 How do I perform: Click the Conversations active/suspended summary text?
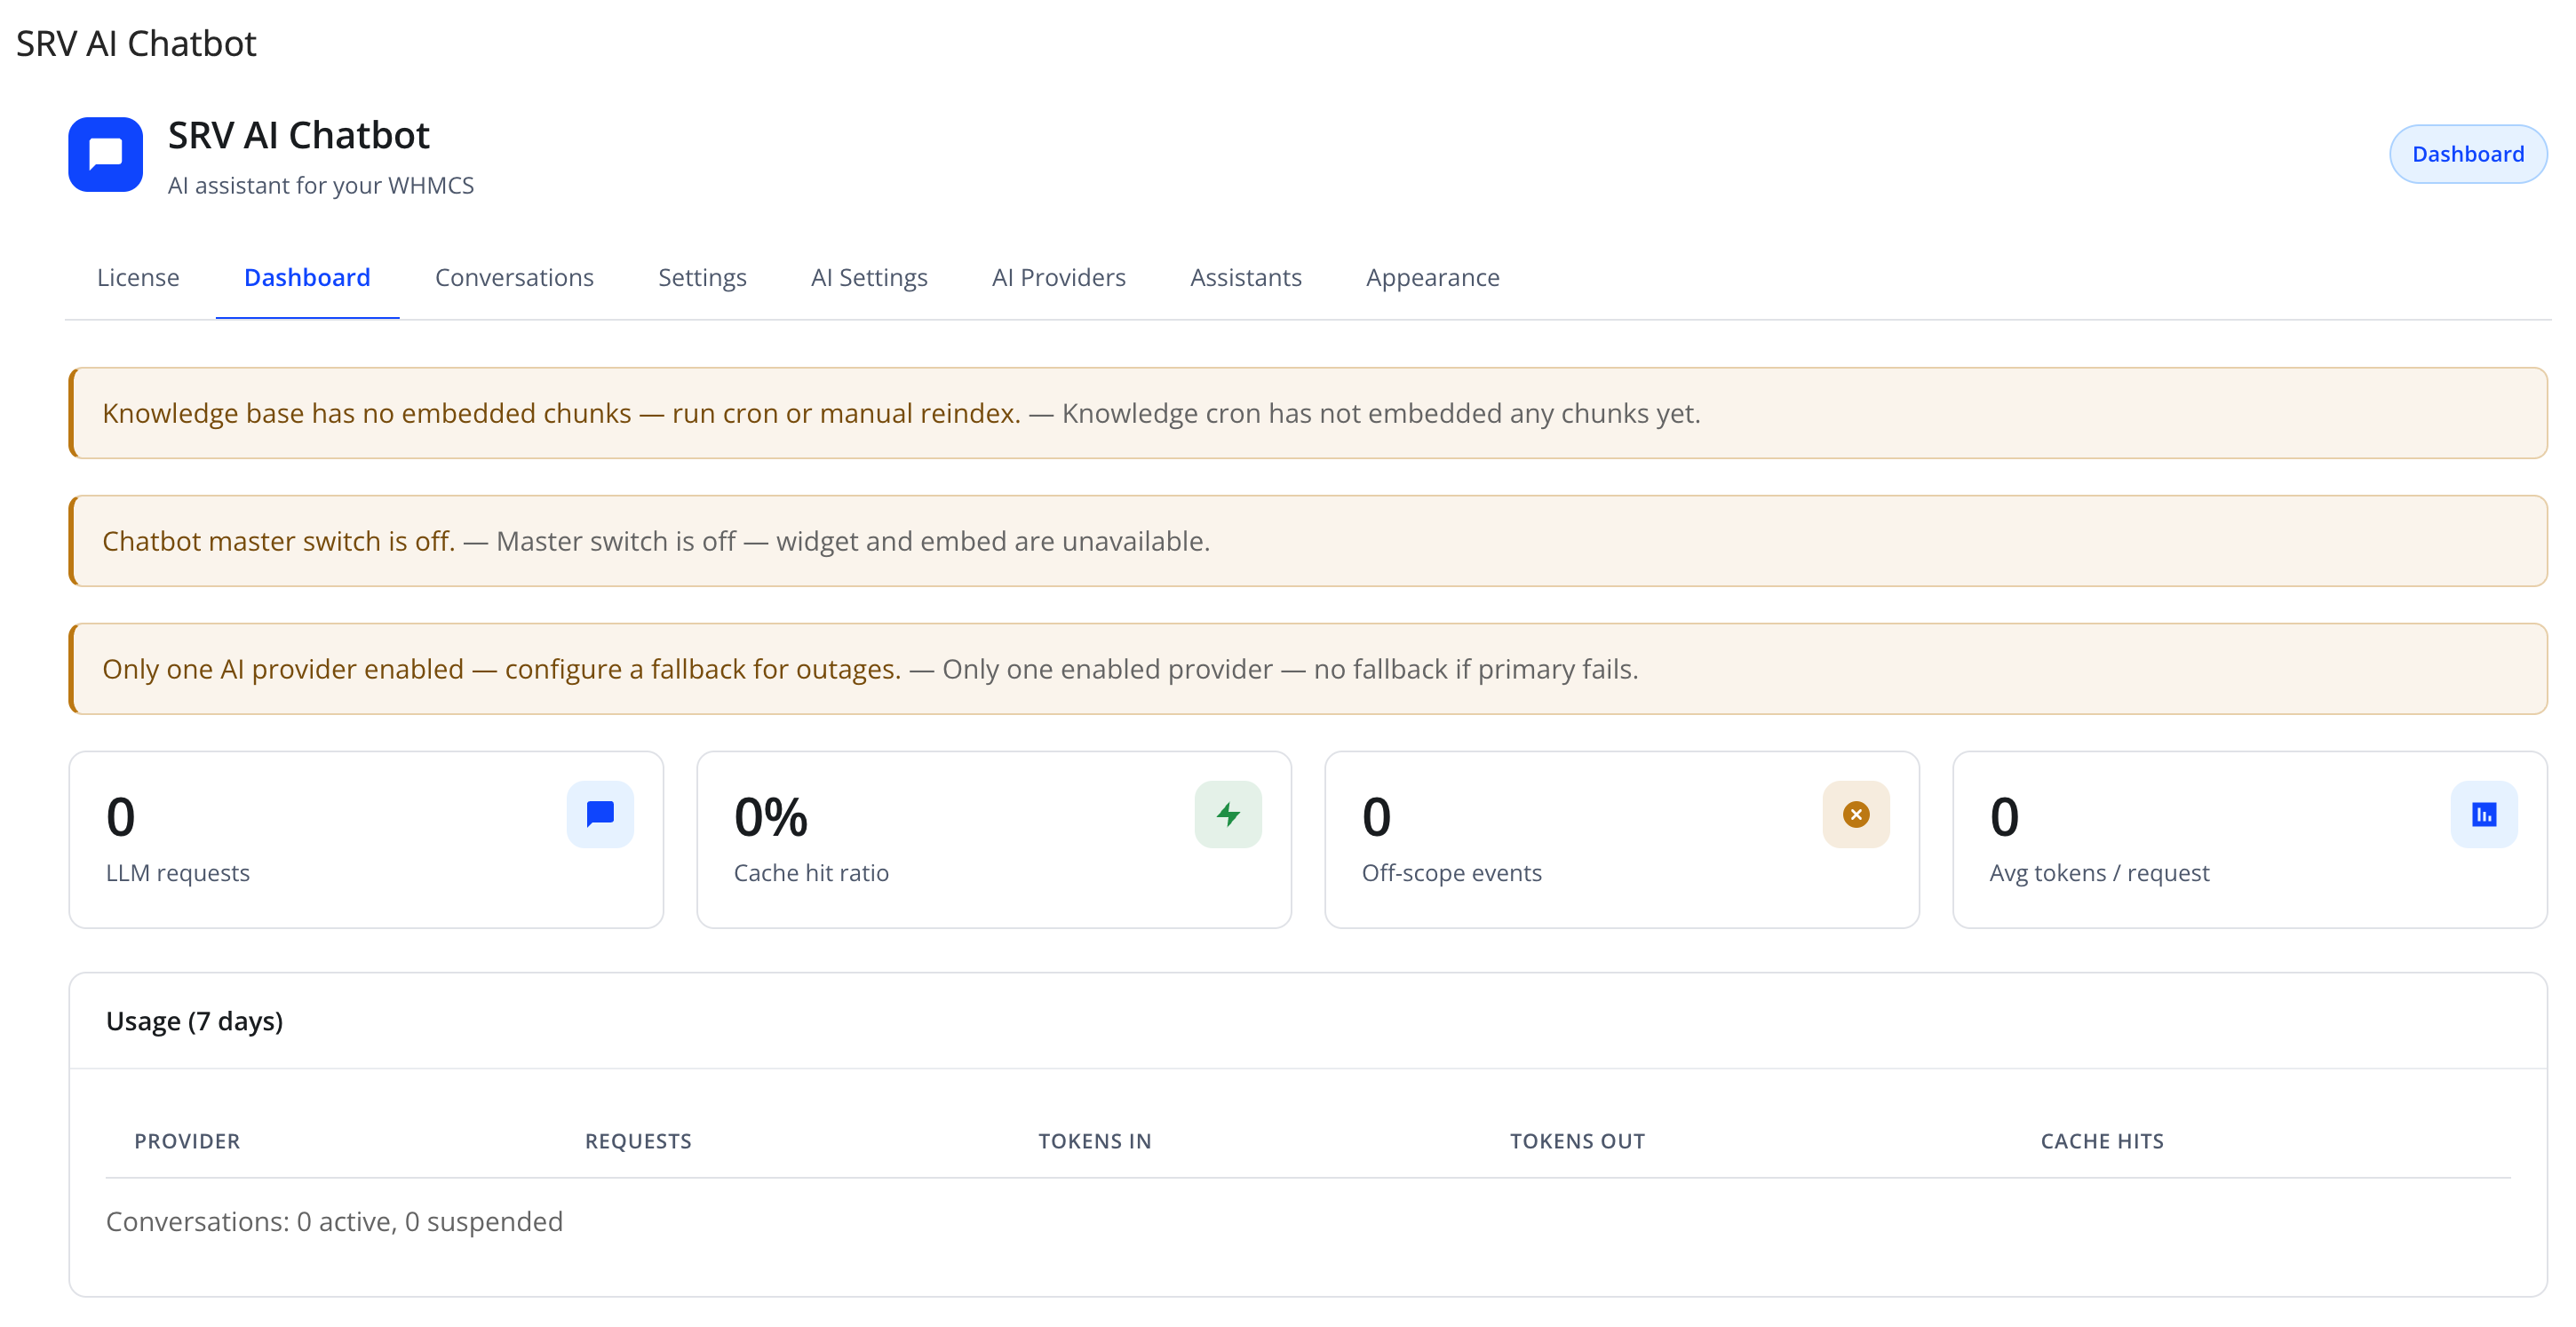[334, 1222]
